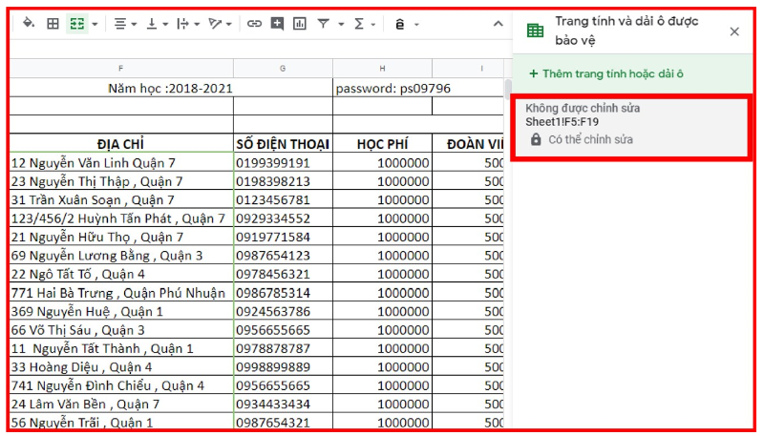Screen dimensions: 764x436
Task: Select the ĐỊA CHỈ header cell
Action: [x=120, y=144]
